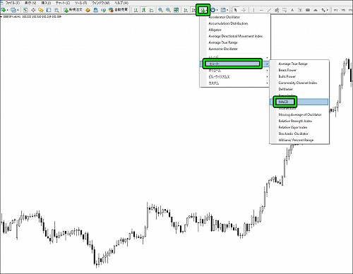
Task: Select Stochastic Oscillator in submenu
Action: tap(299, 133)
